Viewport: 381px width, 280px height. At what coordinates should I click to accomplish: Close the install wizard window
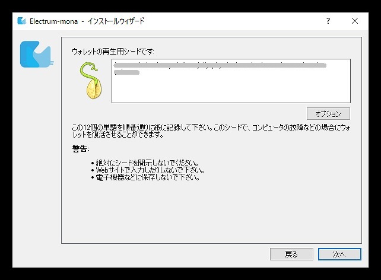pos(355,21)
